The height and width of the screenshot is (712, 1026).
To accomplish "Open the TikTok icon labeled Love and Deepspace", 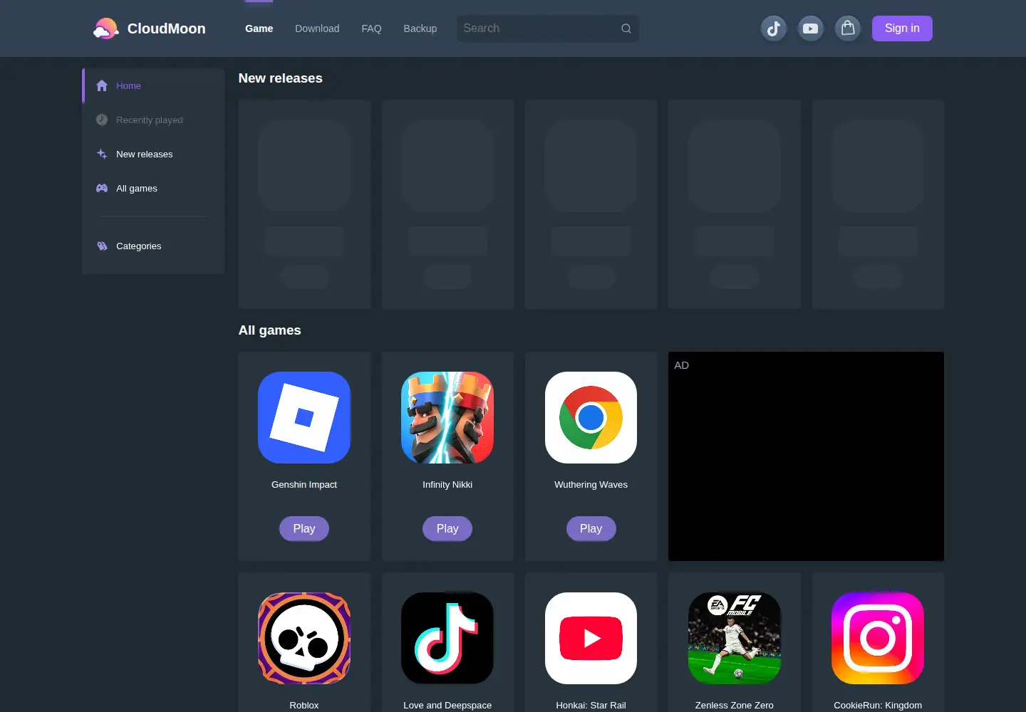I will tap(447, 638).
